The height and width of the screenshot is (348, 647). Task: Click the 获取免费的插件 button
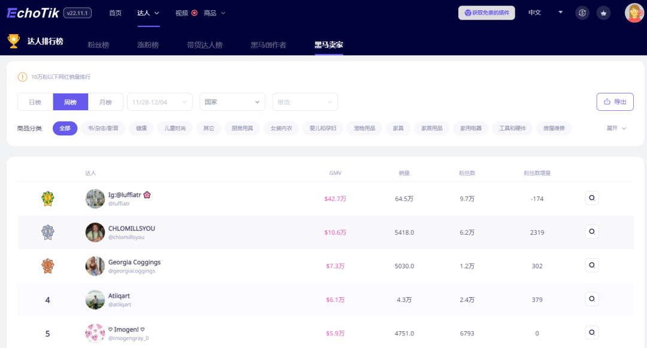point(486,13)
